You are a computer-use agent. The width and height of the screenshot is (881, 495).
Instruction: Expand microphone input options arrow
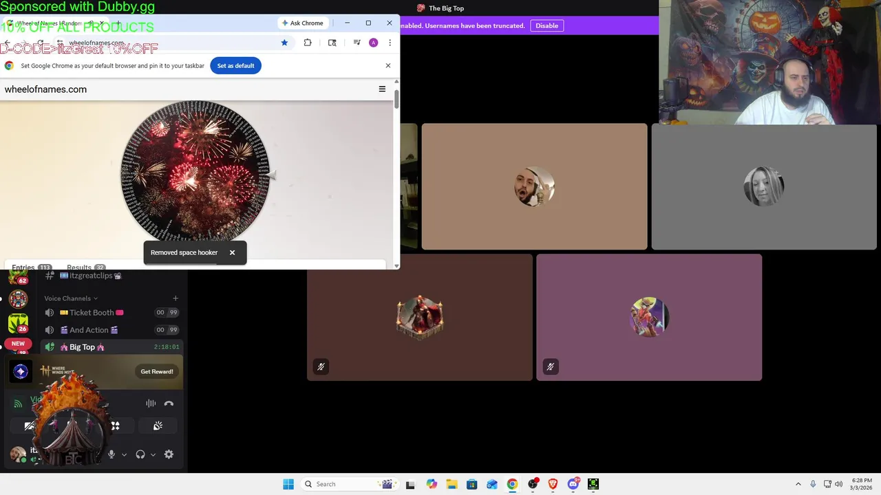tap(124, 454)
